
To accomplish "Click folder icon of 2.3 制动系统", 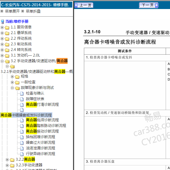I will 7,44.
